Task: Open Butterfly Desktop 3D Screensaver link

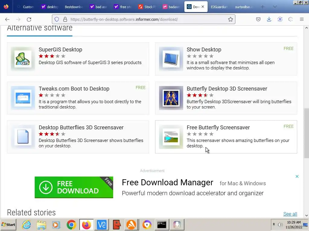Action: coord(227,89)
